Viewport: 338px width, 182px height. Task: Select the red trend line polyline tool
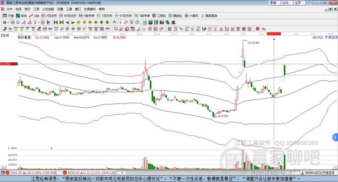click(126, 22)
